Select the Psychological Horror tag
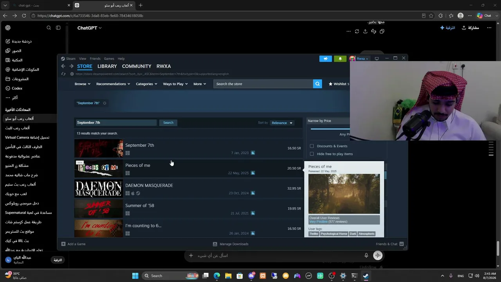This screenshot has width=501, height=282. [x=334, y=234]
